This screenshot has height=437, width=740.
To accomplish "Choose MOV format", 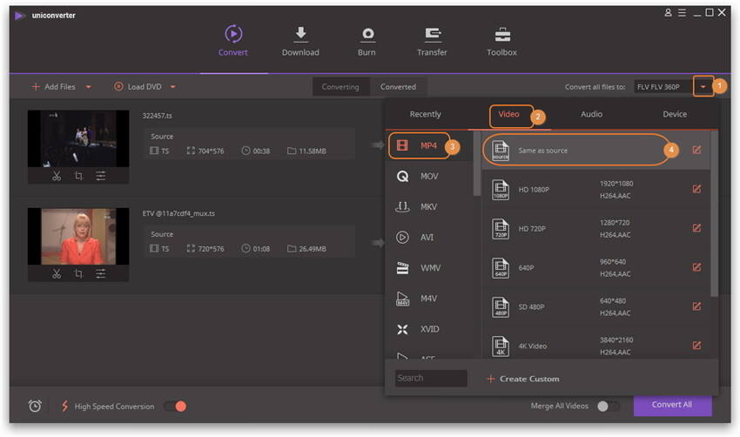I will coord(428,177).
